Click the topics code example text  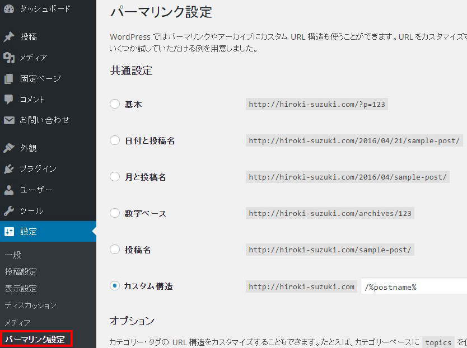(x=438, y=342)
